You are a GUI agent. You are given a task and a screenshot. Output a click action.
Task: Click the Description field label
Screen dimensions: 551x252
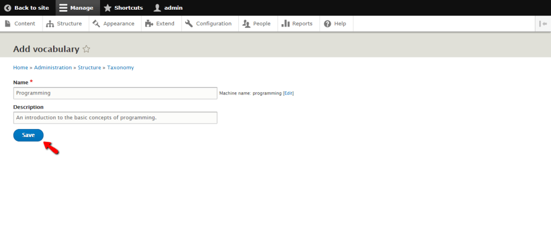[x=29, y=107]
